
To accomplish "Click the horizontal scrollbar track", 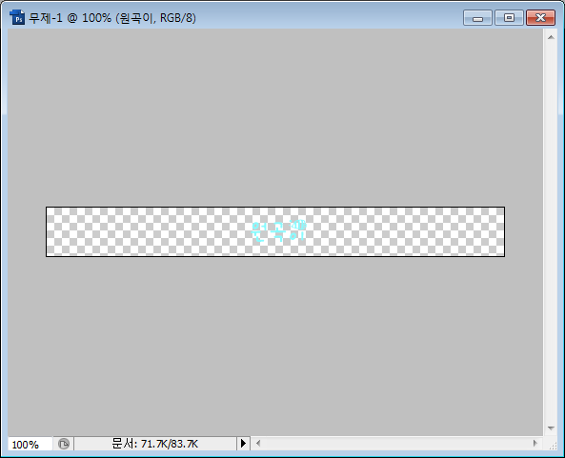I will pyautogui.click(x=396, y=443).
